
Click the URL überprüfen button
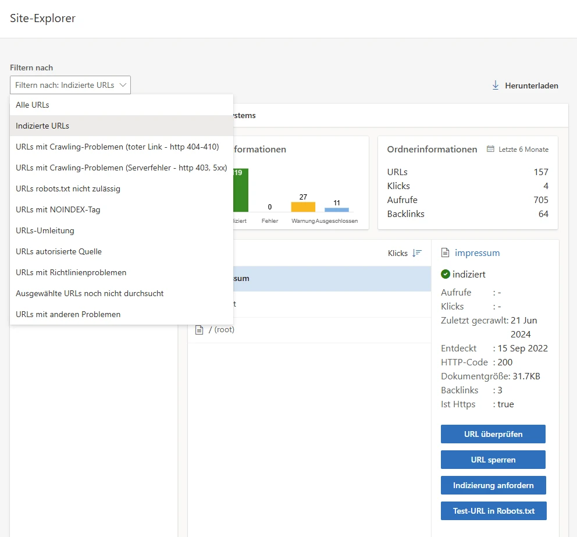(x=493, y=434)
